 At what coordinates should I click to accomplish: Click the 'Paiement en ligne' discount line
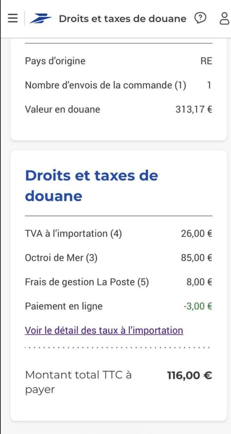[119, 306]
